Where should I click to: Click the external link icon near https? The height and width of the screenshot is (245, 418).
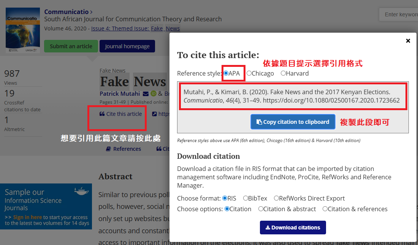tap(154, 114)
